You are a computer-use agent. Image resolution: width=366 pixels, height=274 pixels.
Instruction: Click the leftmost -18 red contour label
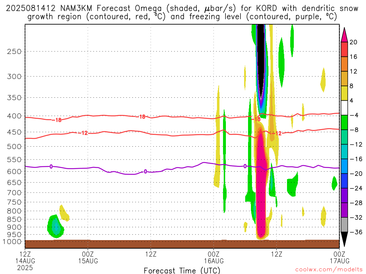[56, 120]
